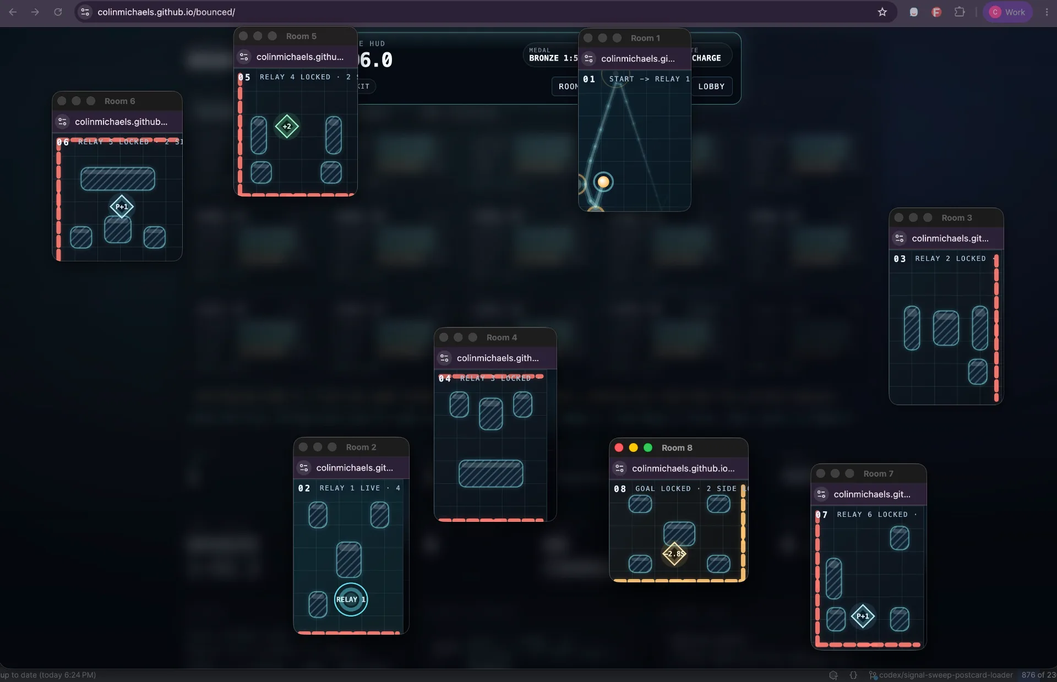
Task: Click the LOBBY button
Action: [711, 86]
